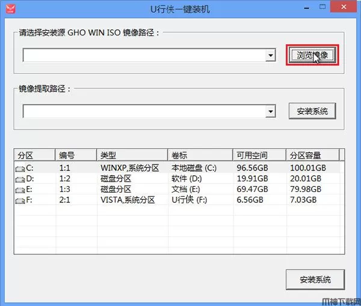Screen dimensions: 361x306
Task: Sort by the 分区容量 column header
Action: click(x=313, y=155)
